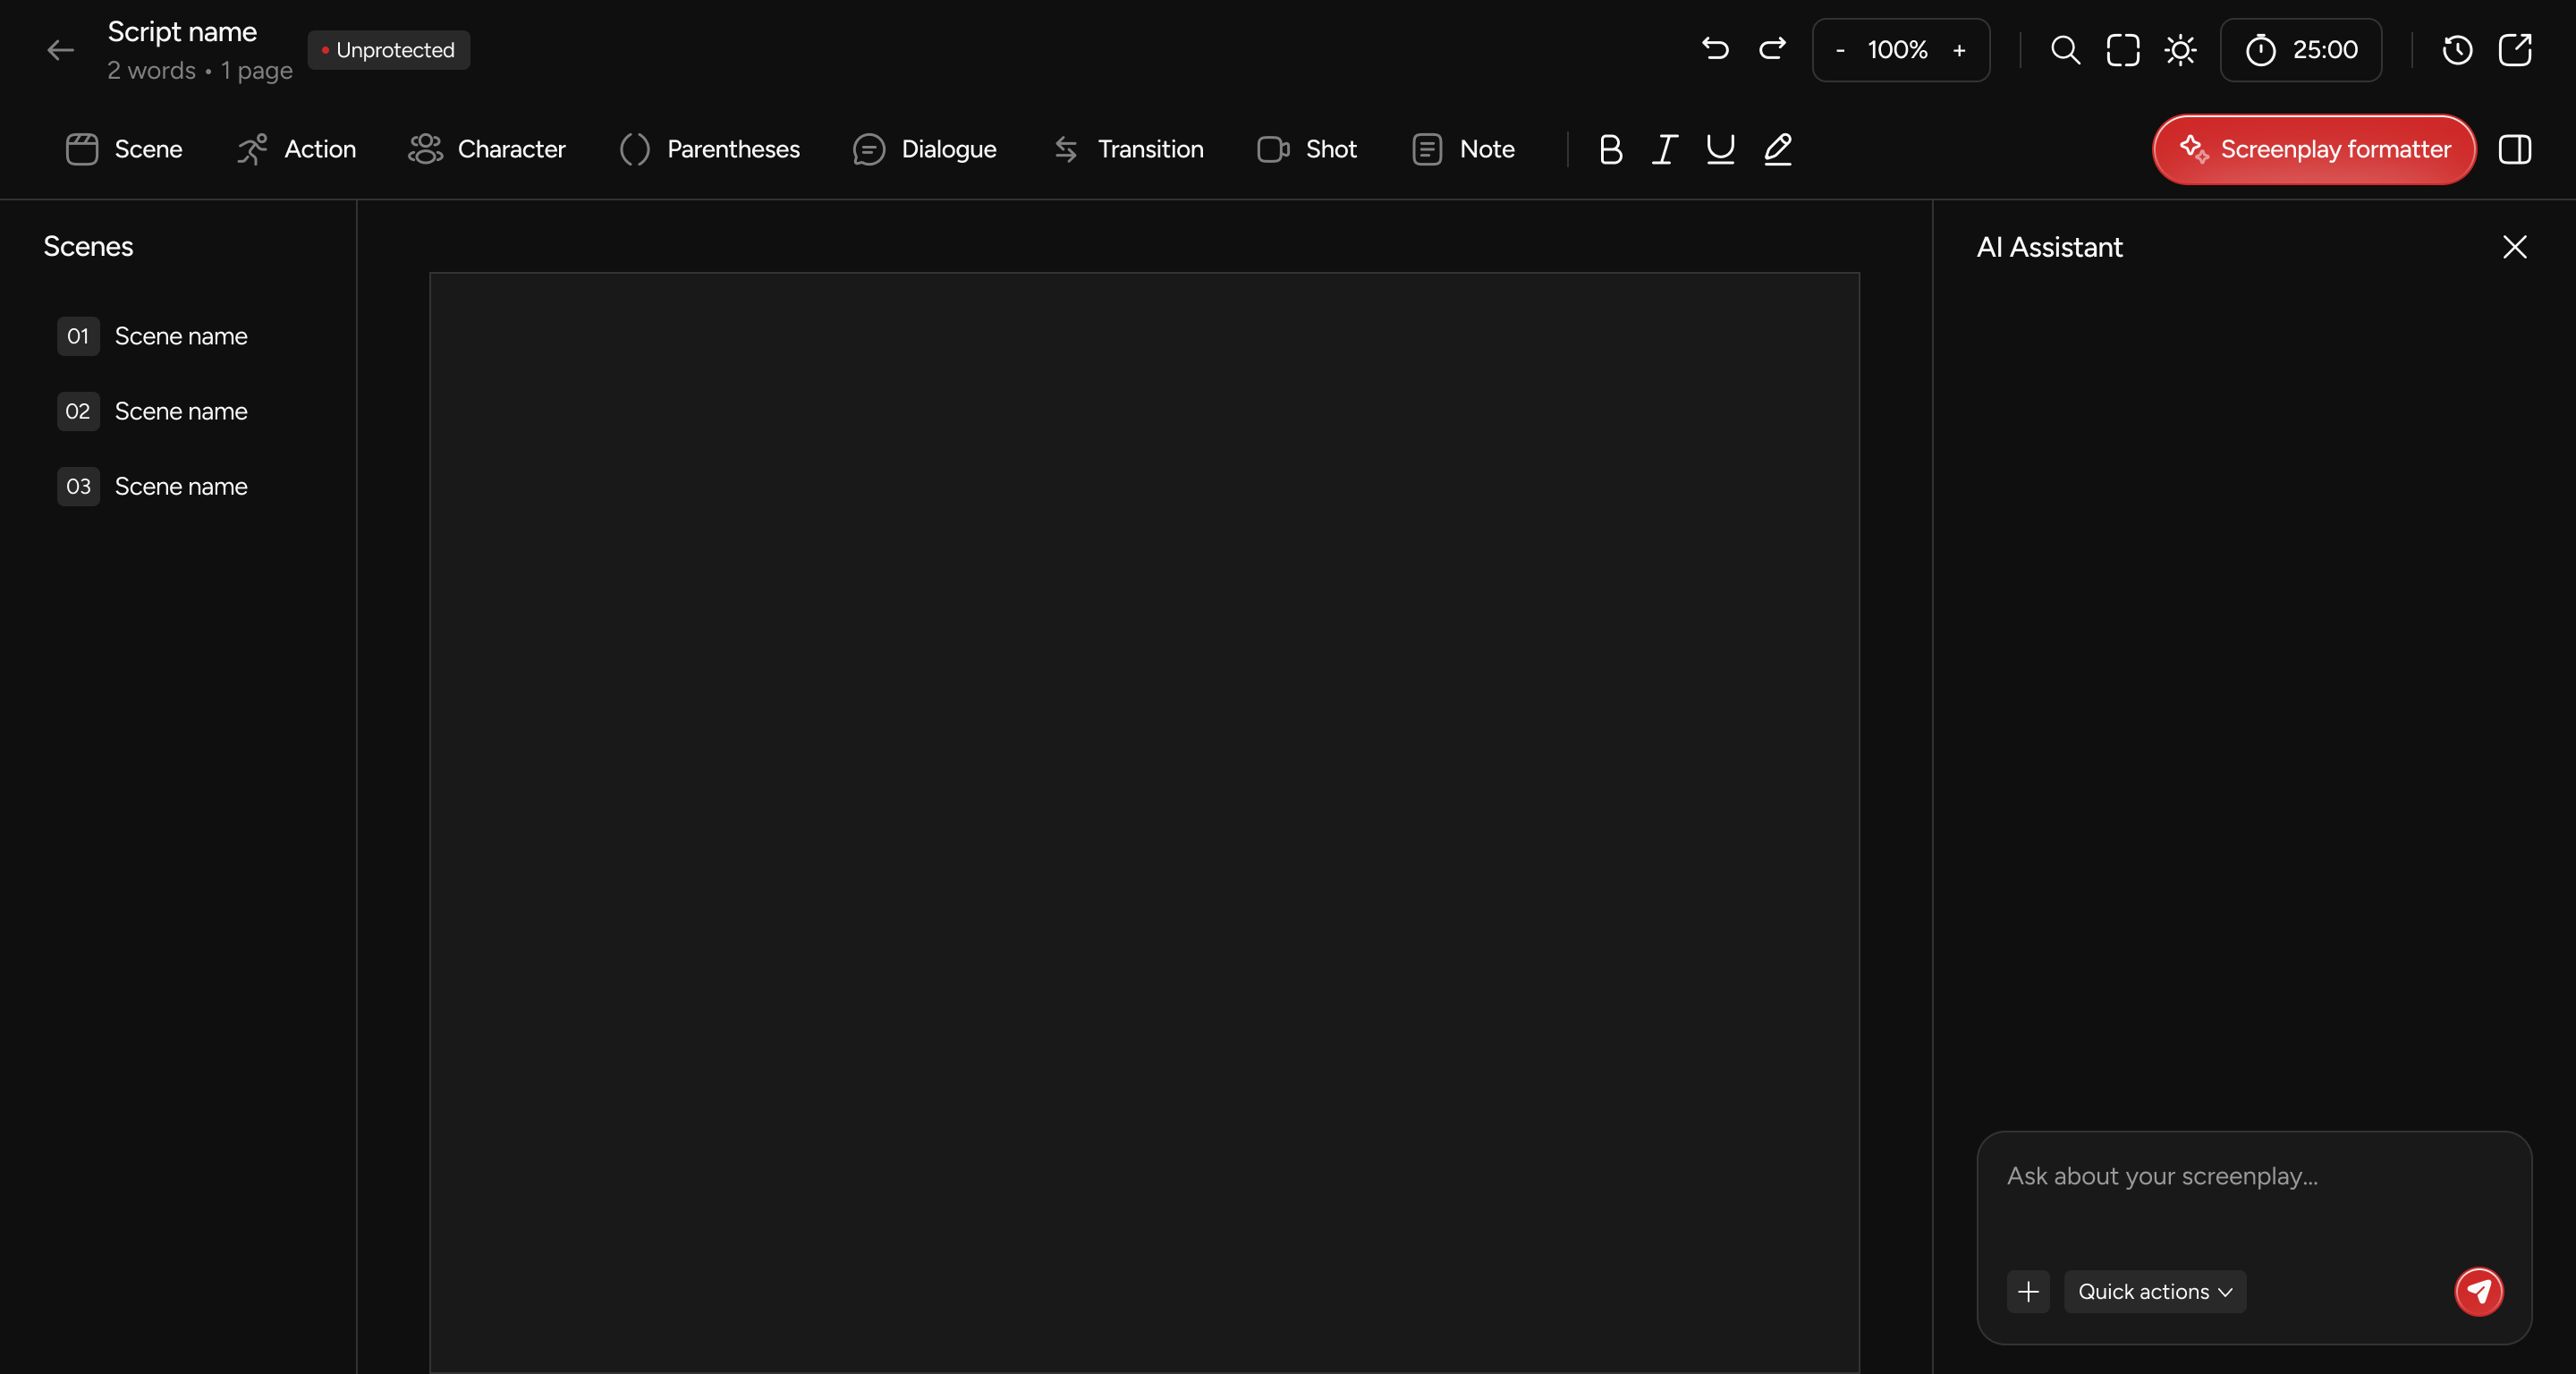Increase zoom with the plus button
The width and height of the screenshot is (2576, 1374).
(x=1959, y=50)
